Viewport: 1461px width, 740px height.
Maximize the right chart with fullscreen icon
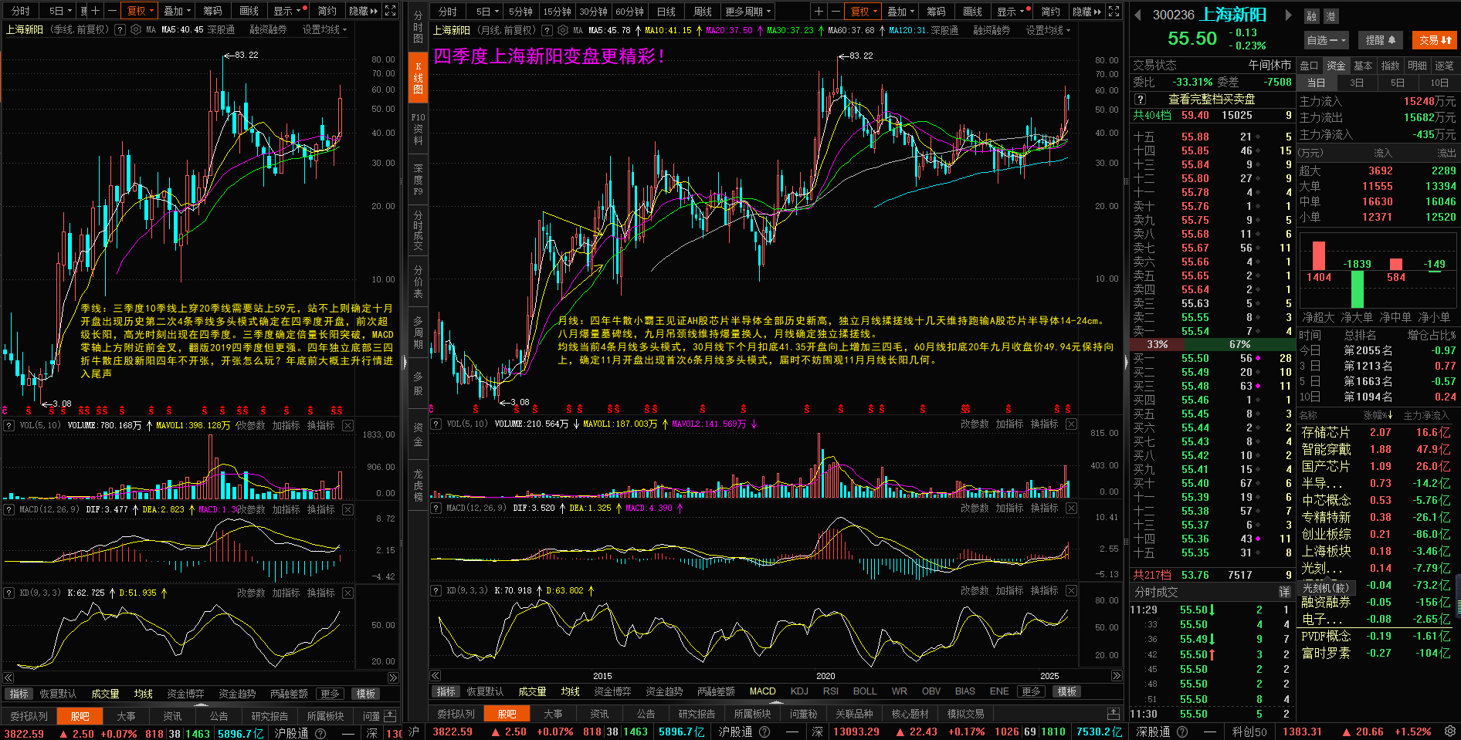[1114, 11]
